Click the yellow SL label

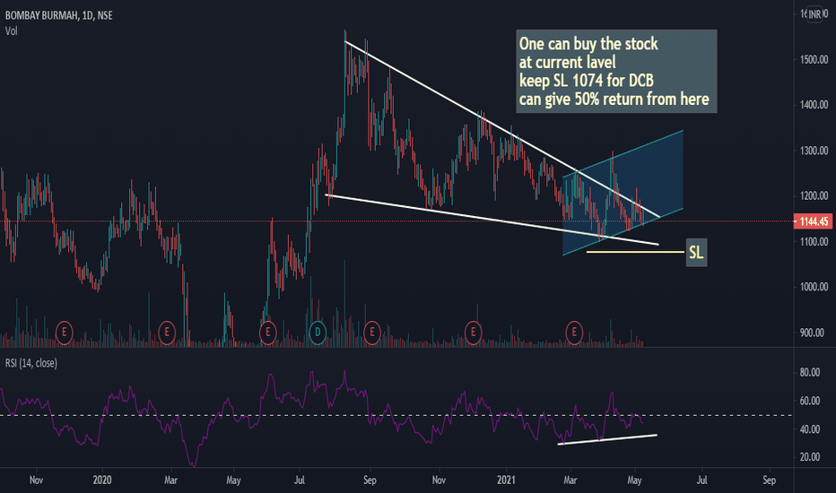tap(696, 252)
